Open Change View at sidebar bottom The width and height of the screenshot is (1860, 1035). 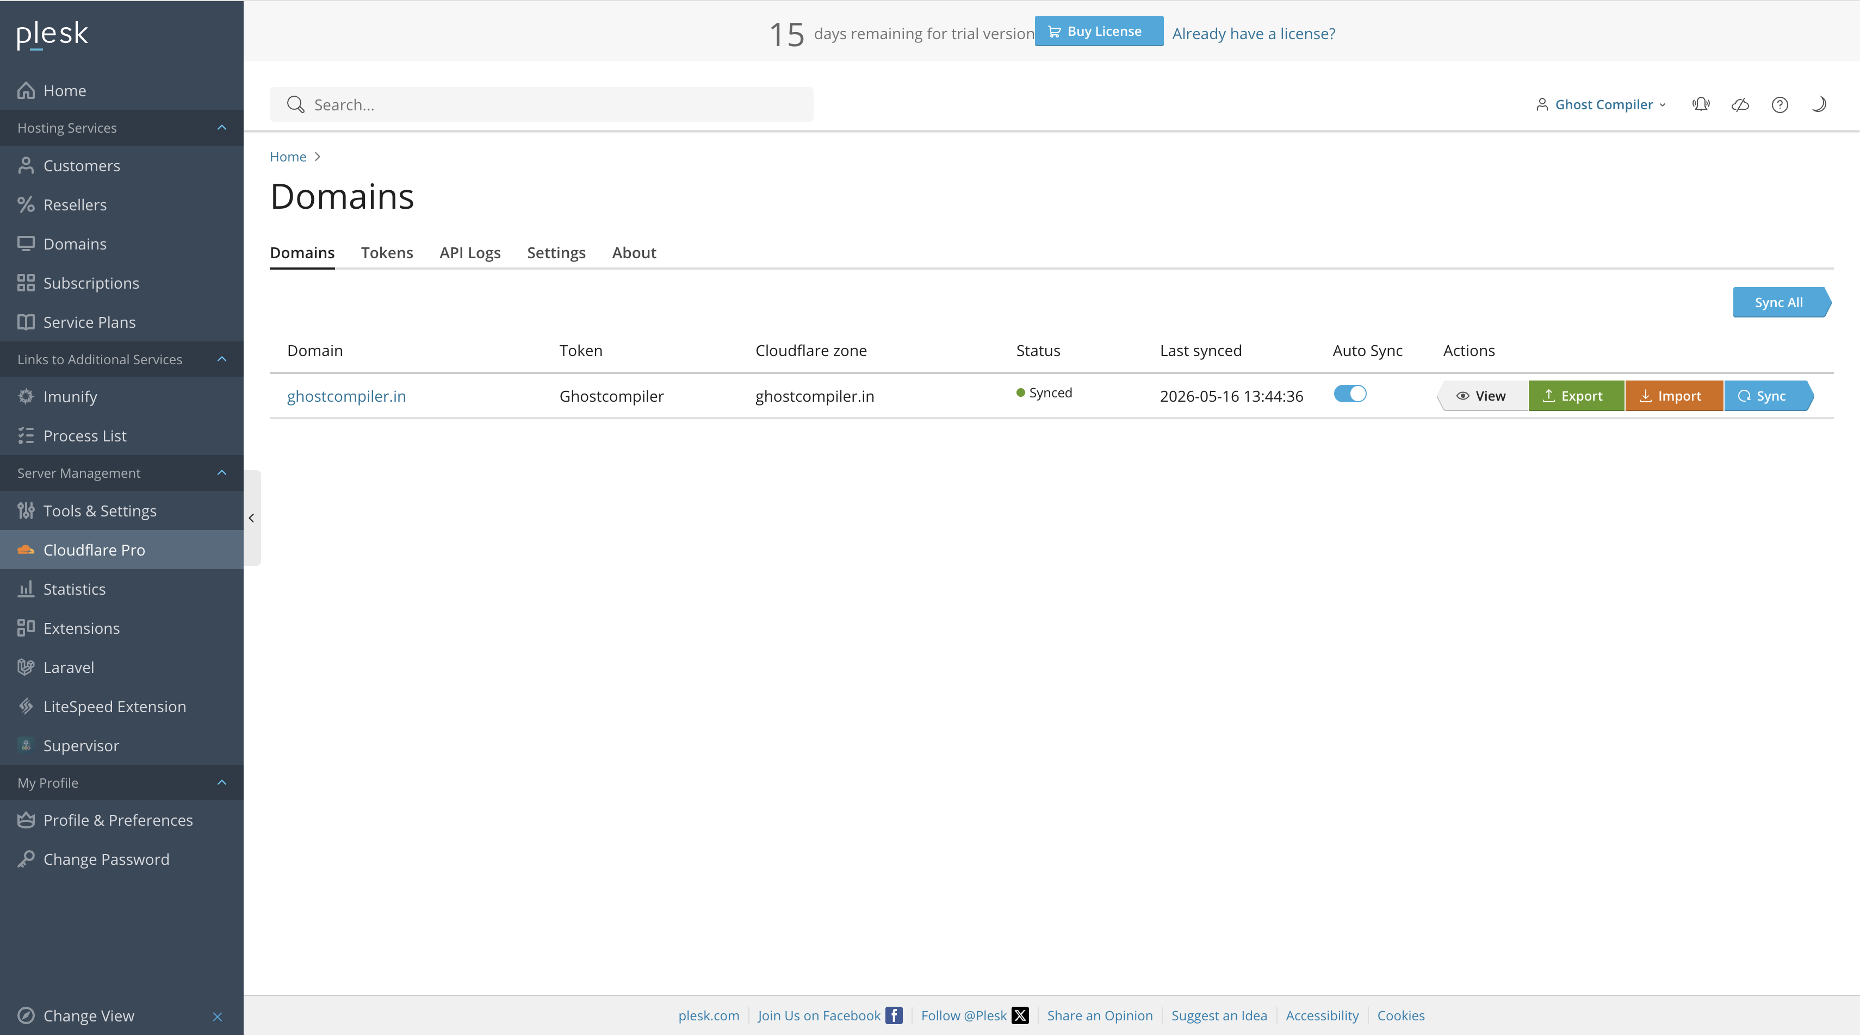pos(88,1015)
